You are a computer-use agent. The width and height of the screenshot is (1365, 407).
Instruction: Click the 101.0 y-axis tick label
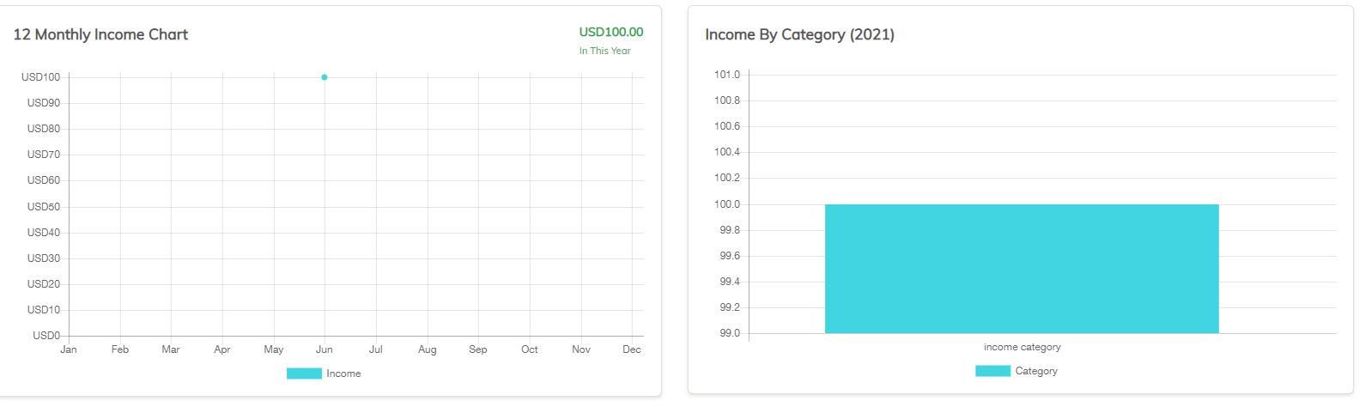click(726, 75)
